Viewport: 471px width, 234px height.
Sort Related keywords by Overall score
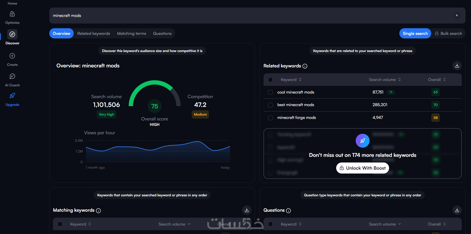pyautogui.click(x=437, y=80)
